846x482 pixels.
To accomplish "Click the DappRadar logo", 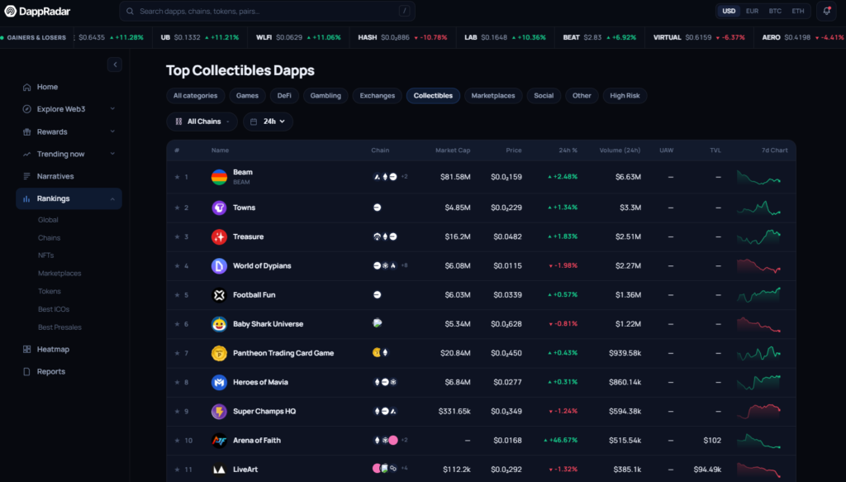I will (x=37, y=11).
